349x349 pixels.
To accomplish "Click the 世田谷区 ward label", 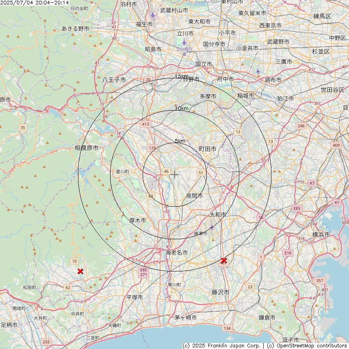I will tap(333, 90).
